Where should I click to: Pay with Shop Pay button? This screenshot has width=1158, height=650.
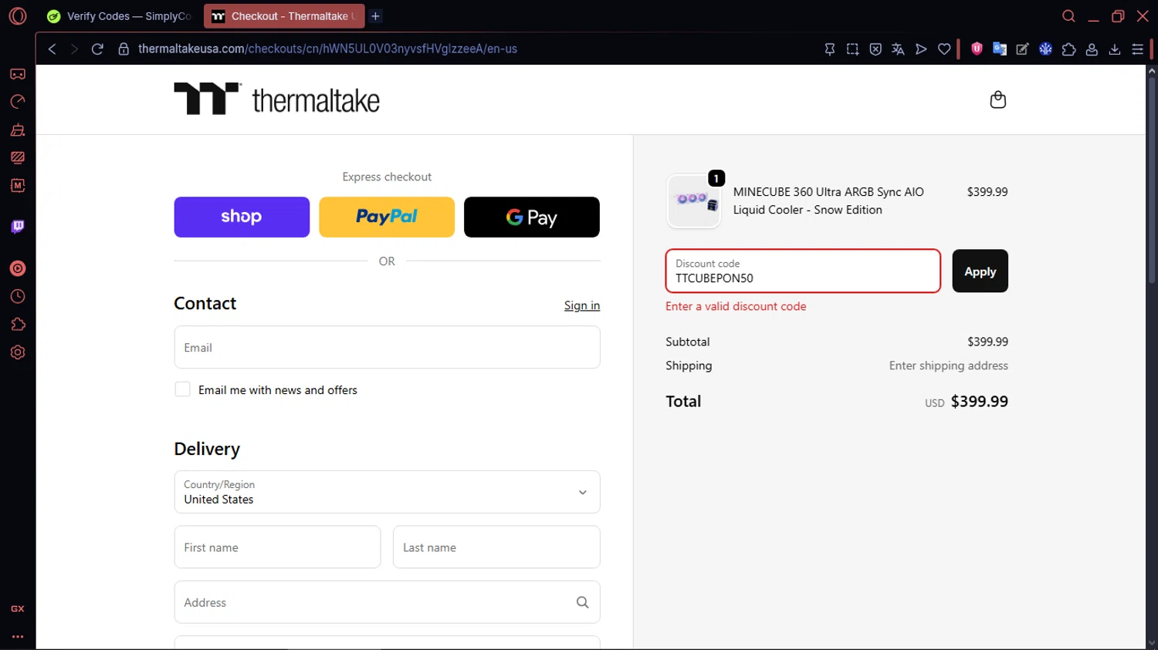point(242,217)
